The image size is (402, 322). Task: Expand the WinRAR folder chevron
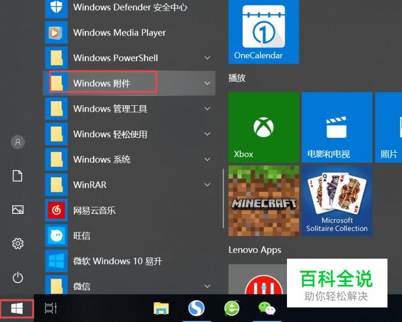(207, 185)
